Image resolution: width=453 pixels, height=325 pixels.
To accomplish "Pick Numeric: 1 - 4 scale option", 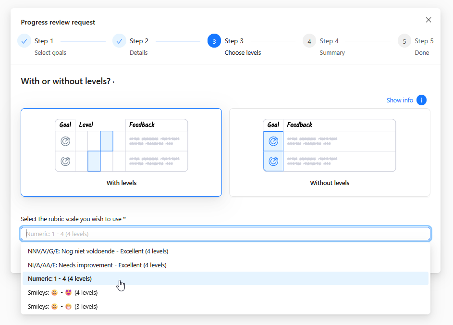I will click(x=225, y=278).
